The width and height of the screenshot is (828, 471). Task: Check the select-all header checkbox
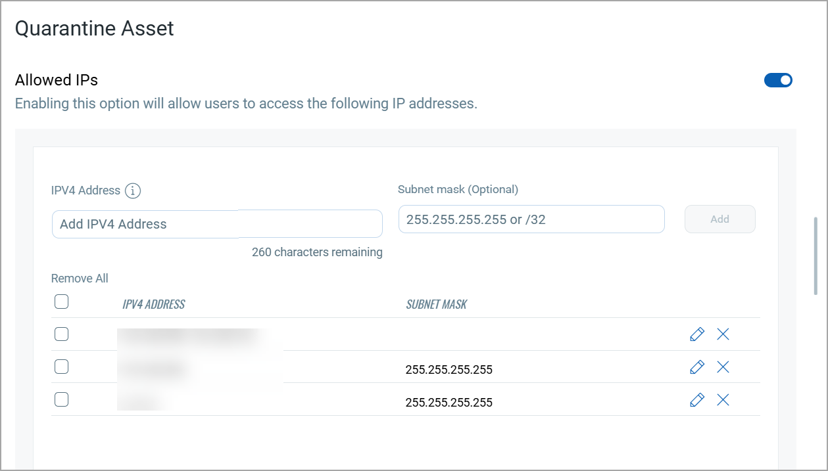coord(61,302)
